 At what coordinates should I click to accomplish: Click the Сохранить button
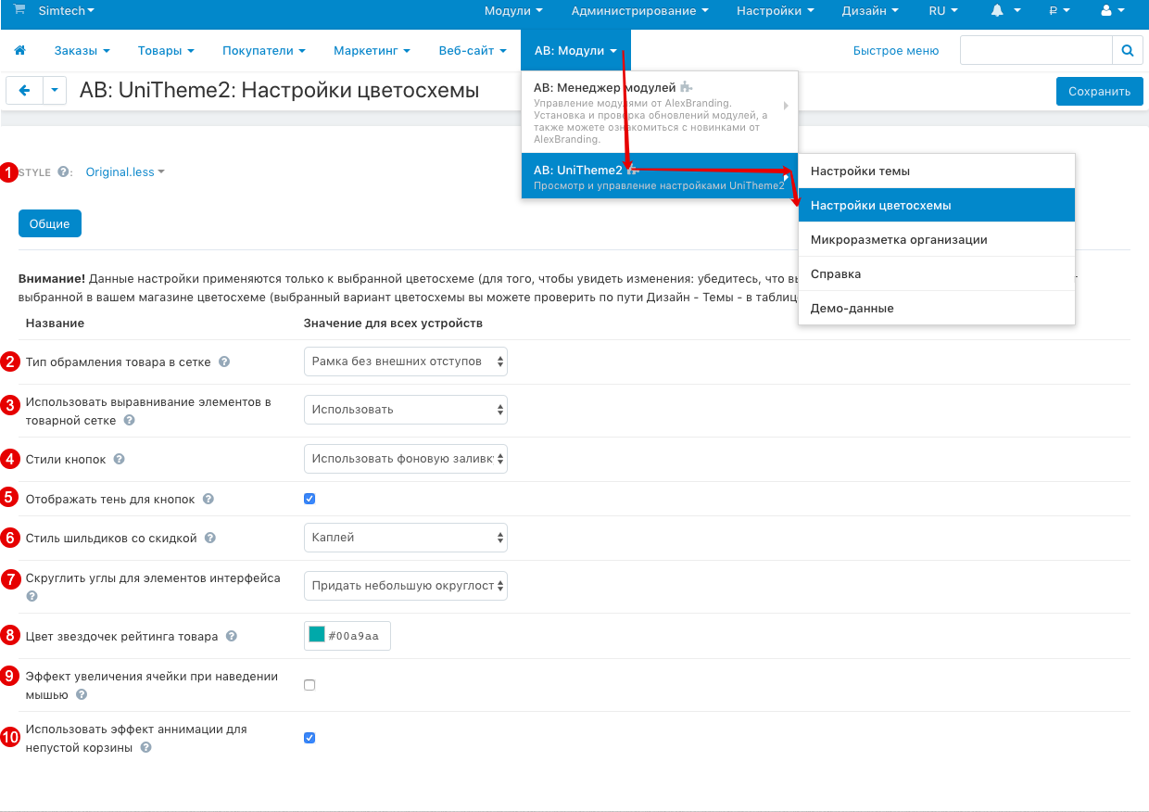point(1099,92)
